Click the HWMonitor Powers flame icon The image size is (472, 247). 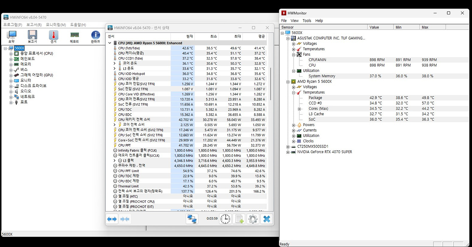tap(299, 125)
